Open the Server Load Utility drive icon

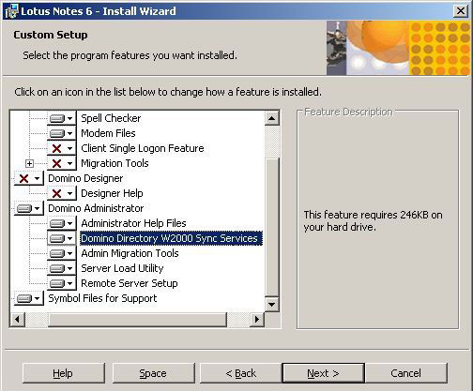click(62, 268)
